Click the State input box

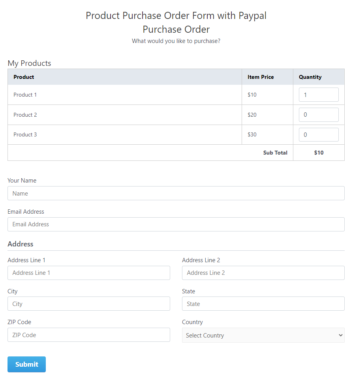263,304
